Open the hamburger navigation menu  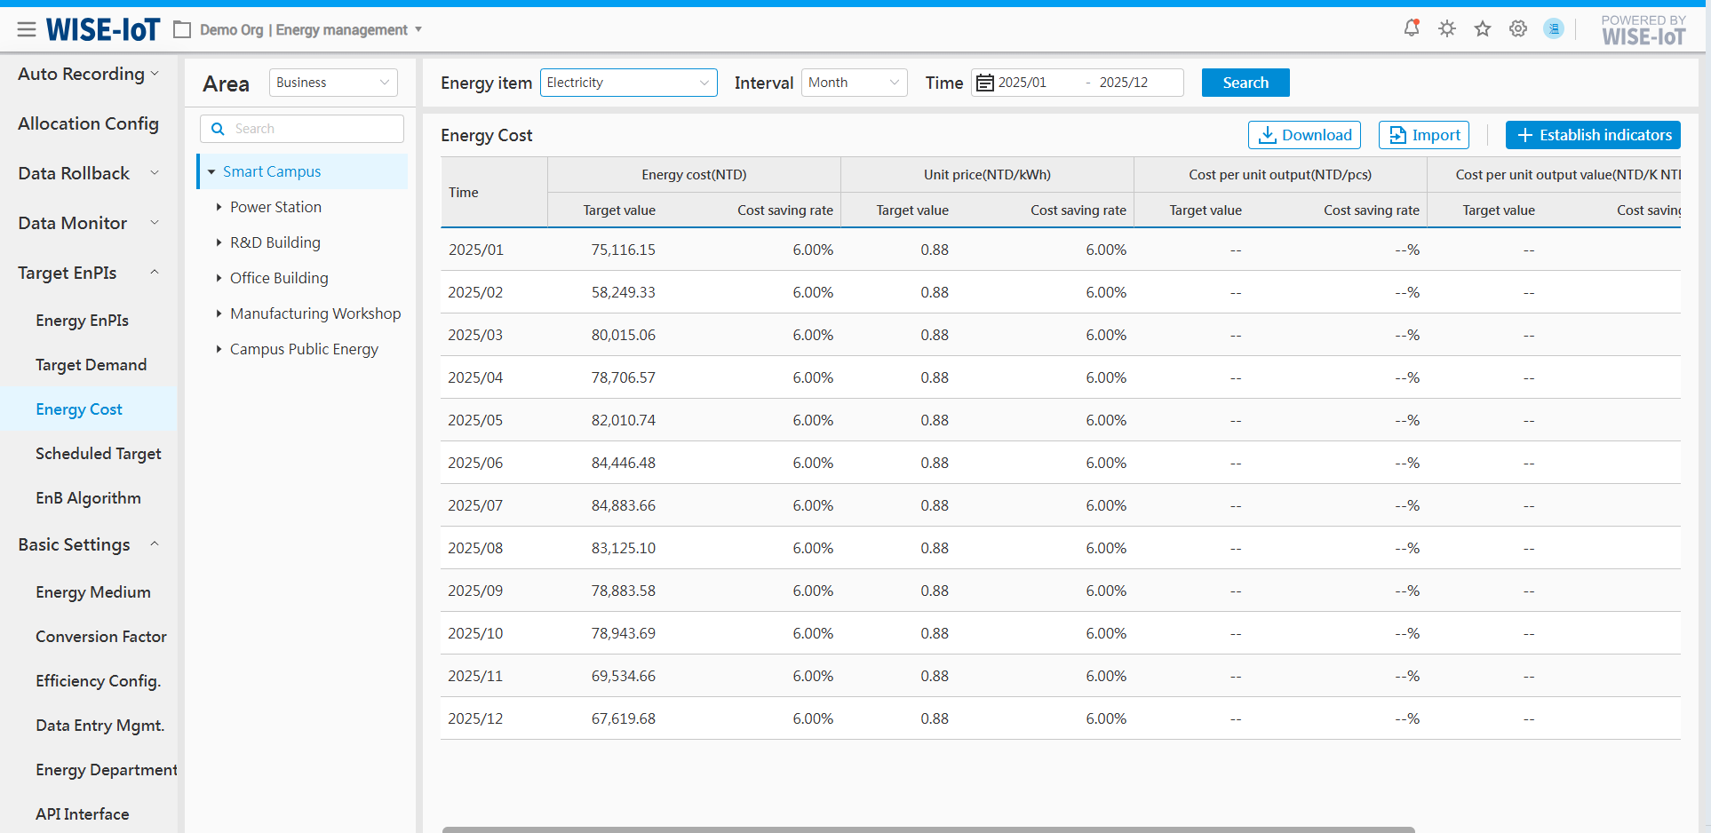[x=27, y=30]
